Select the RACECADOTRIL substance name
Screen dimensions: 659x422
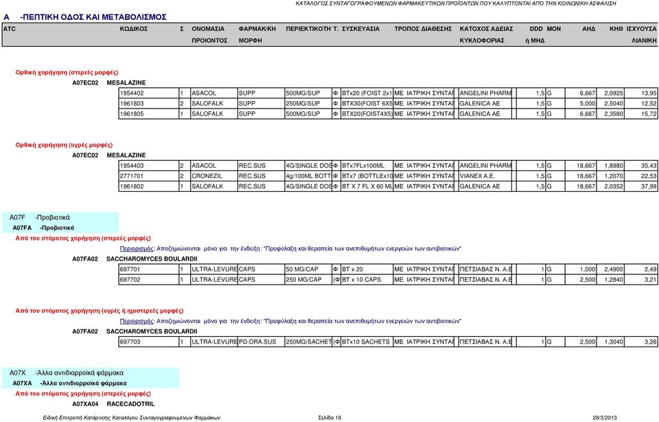[x=130, y=404]
